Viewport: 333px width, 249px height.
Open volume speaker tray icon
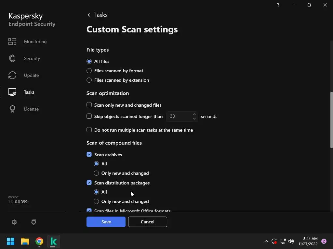pyautogui.click(x=291, y=241)
